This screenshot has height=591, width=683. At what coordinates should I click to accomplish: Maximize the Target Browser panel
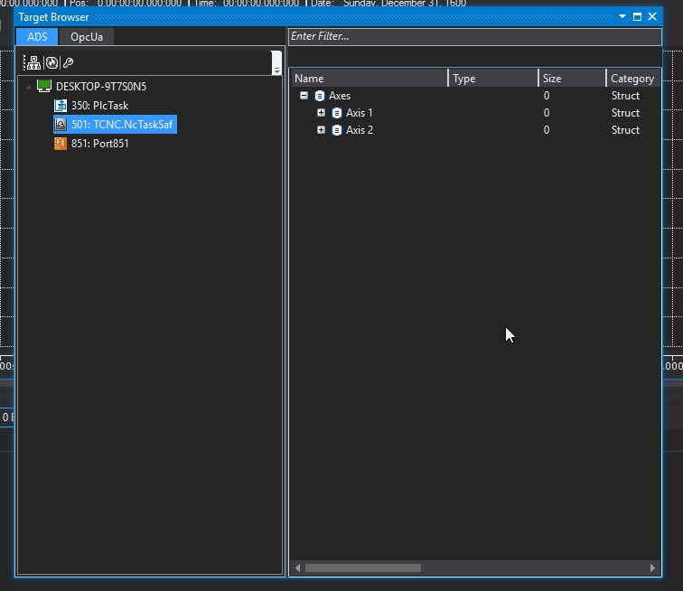click(x=637, y=16)
